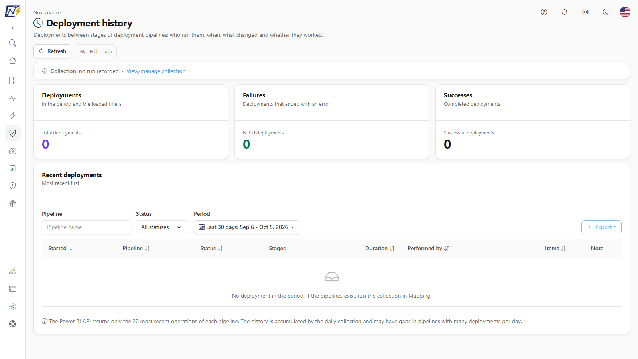Click the app logo in the sidebar

point(13,11)
